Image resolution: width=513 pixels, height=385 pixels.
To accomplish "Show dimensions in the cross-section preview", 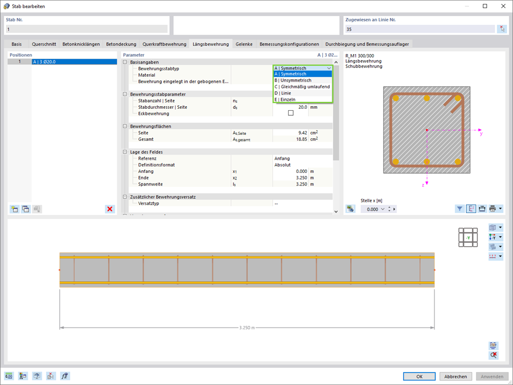I will (x=482, y=209).
